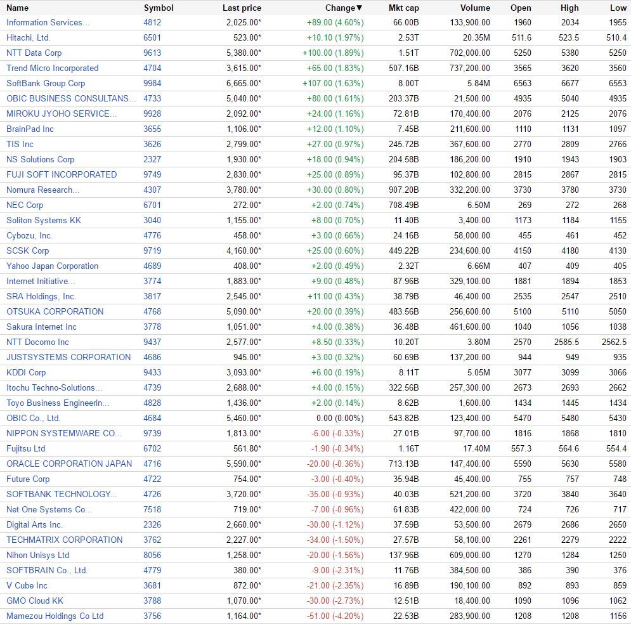Viewport: 631px width, 624px height.
Task: Open the Trend Micro Incorporated link
Action: click(x=52, y=68)
